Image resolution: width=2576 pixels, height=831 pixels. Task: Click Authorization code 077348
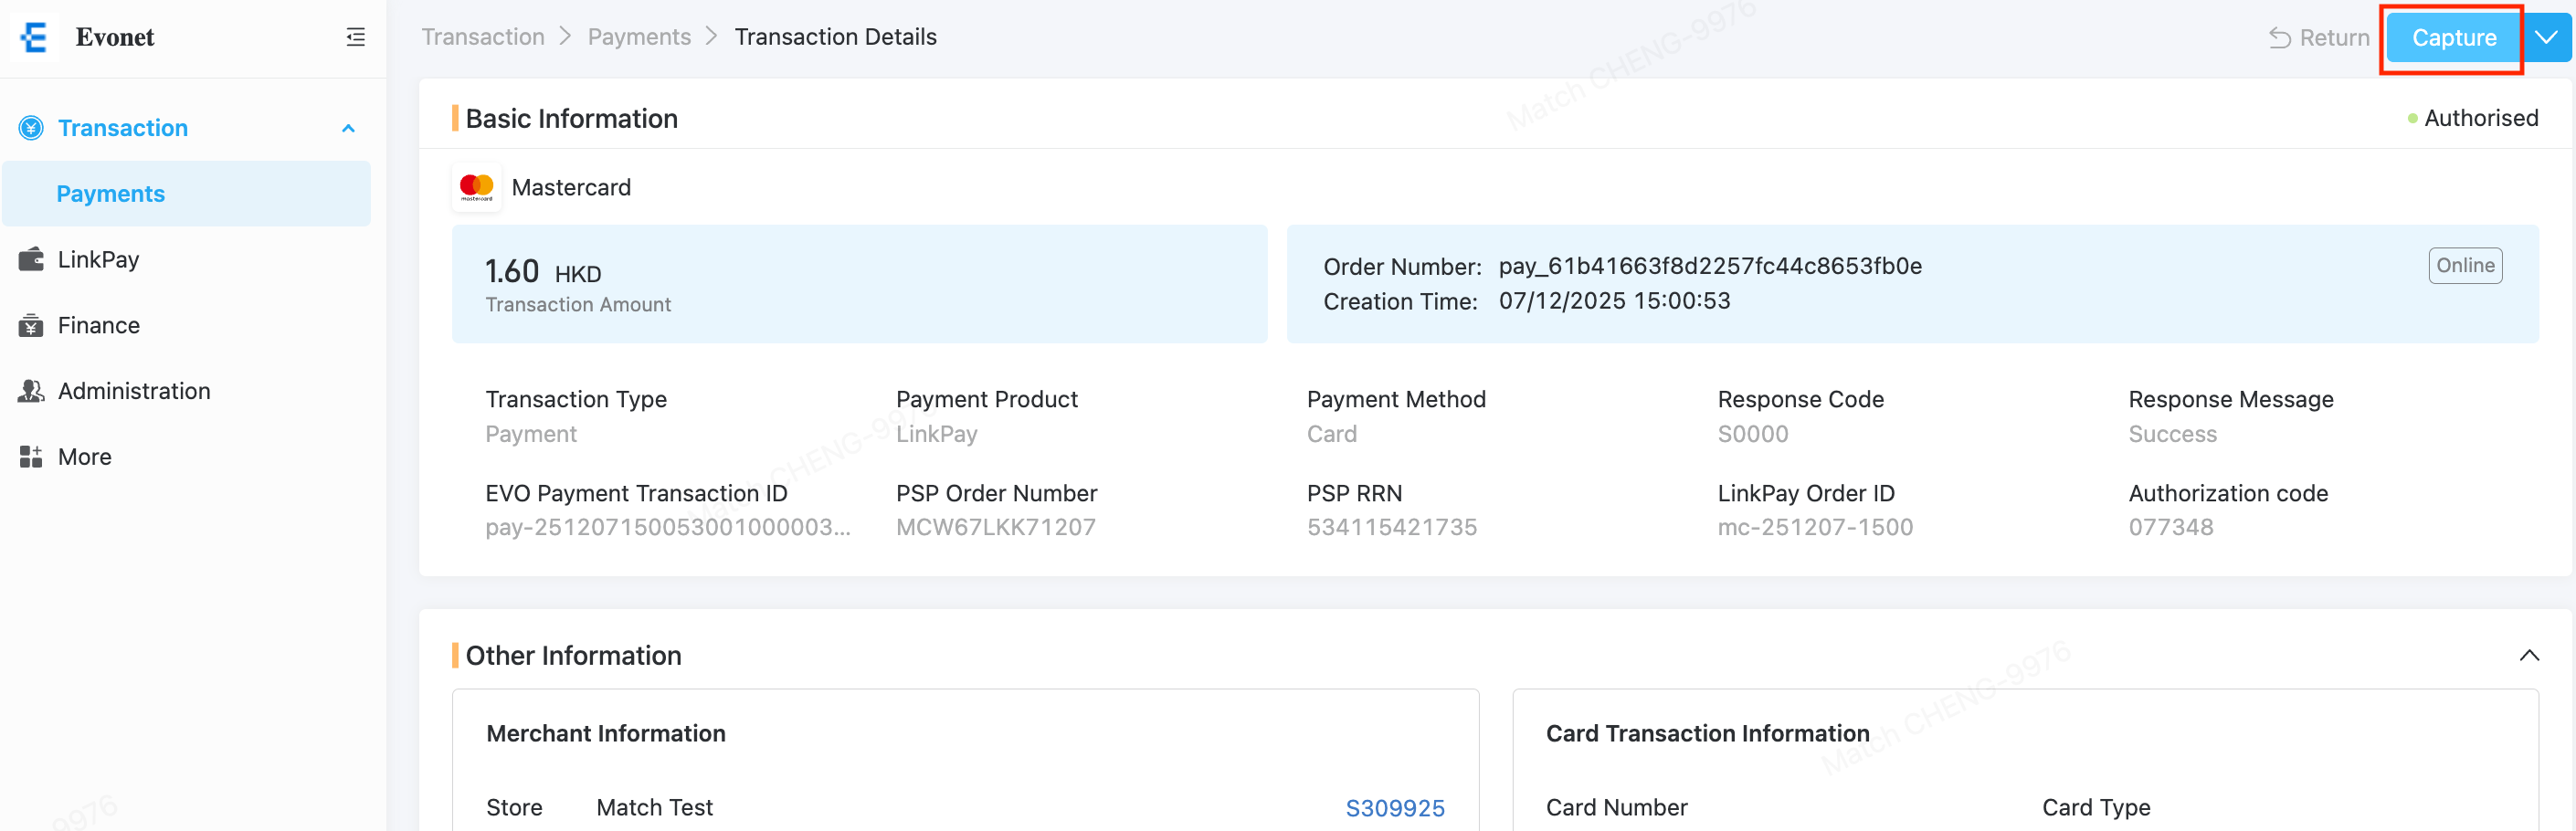point(2171,527)
